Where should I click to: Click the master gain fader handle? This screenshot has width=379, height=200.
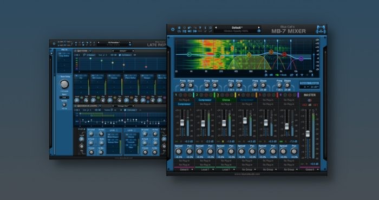(308, 134)
